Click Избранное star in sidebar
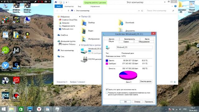 click(58, 16)
